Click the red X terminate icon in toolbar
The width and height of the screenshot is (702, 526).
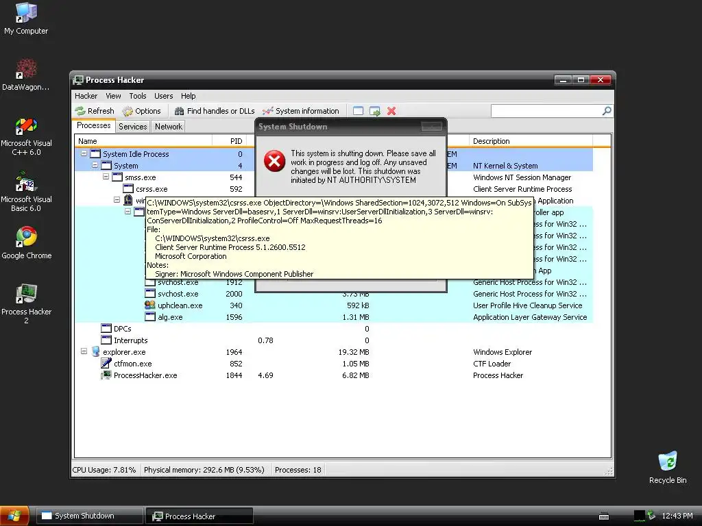coord(391,111)
